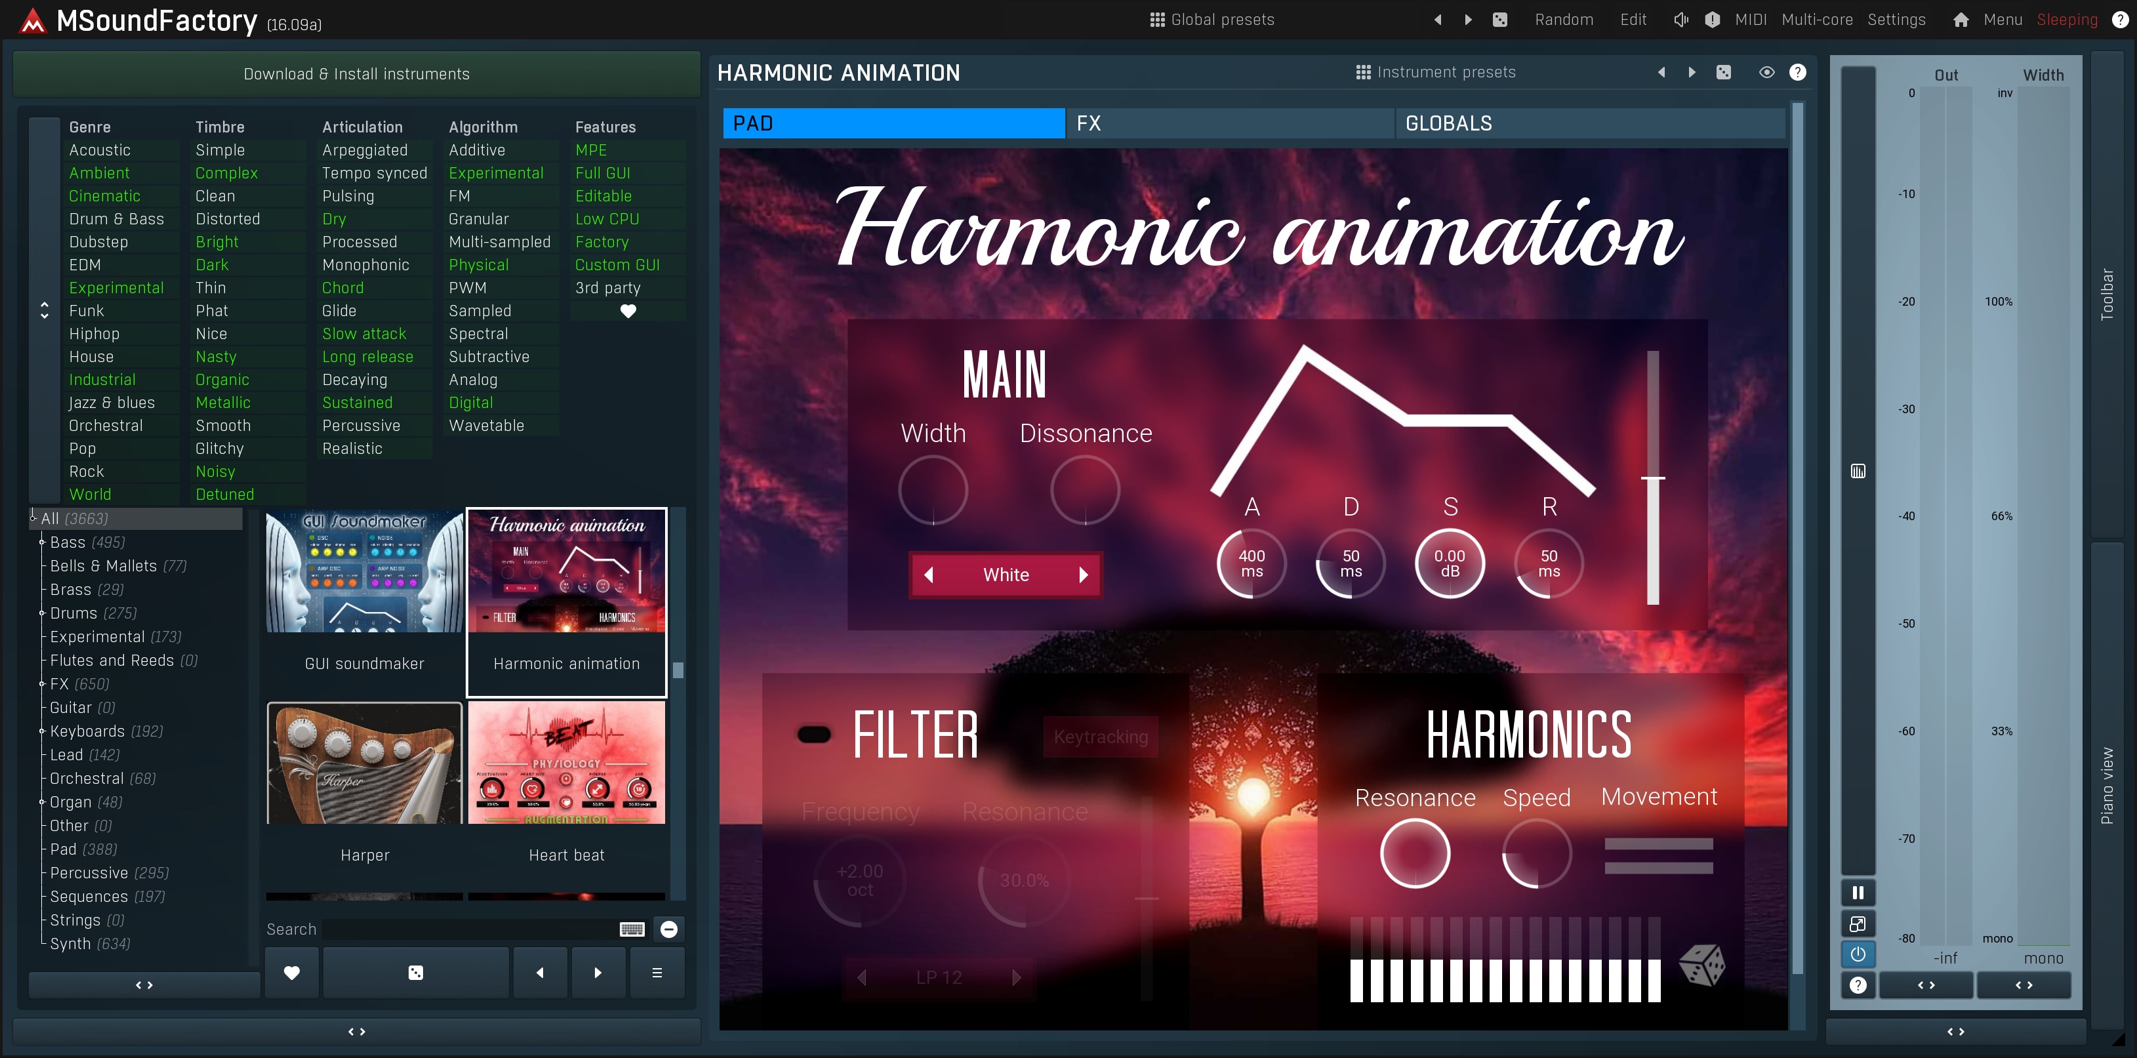Click Download & Install instruments
This screenshot has width=2137, height=1058.
(357, 74)
